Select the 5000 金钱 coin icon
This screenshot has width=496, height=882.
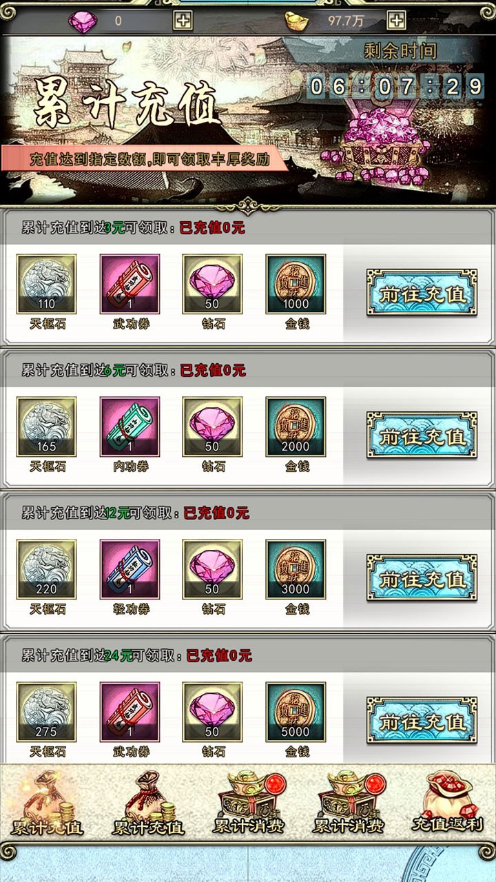click(296, 712)
